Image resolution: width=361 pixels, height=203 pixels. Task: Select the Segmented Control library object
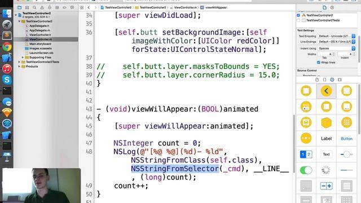[x=306, y=154]
